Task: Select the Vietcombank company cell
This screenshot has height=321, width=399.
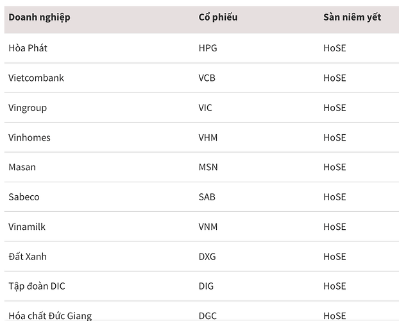Action: (x=36, y=78)
